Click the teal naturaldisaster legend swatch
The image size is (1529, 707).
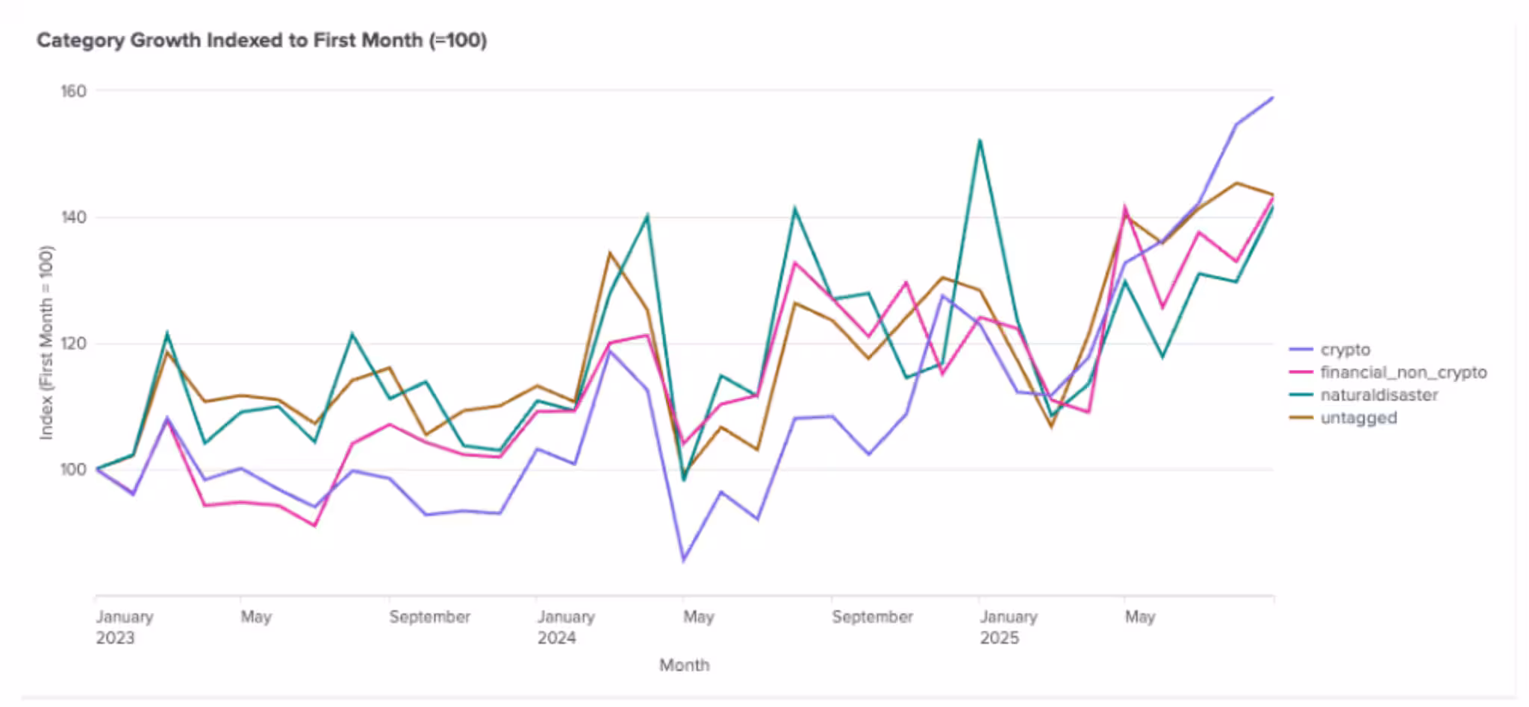pos(1301,395)
